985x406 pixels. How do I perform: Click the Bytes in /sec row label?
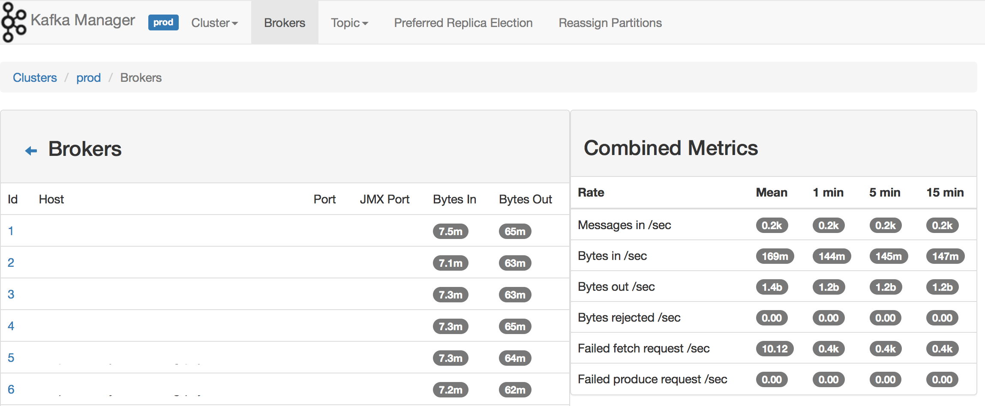[613, 256]
